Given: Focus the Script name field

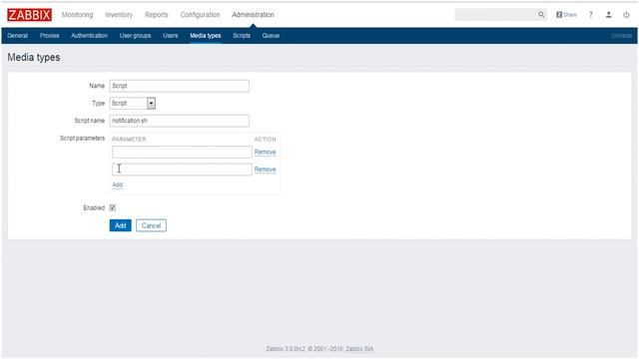Looking at the screenshot, I should pos(180,121).
